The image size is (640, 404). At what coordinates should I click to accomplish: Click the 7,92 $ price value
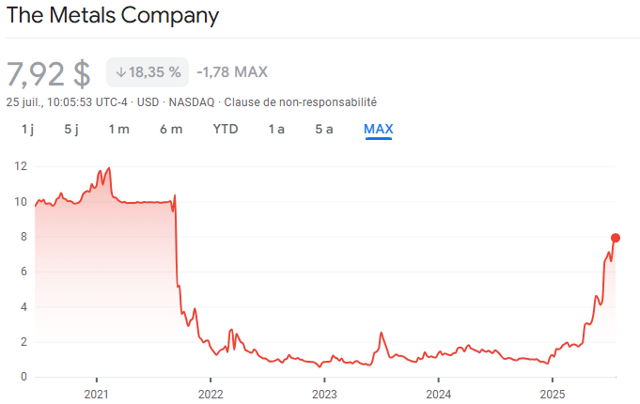click(x=49, y=72)
